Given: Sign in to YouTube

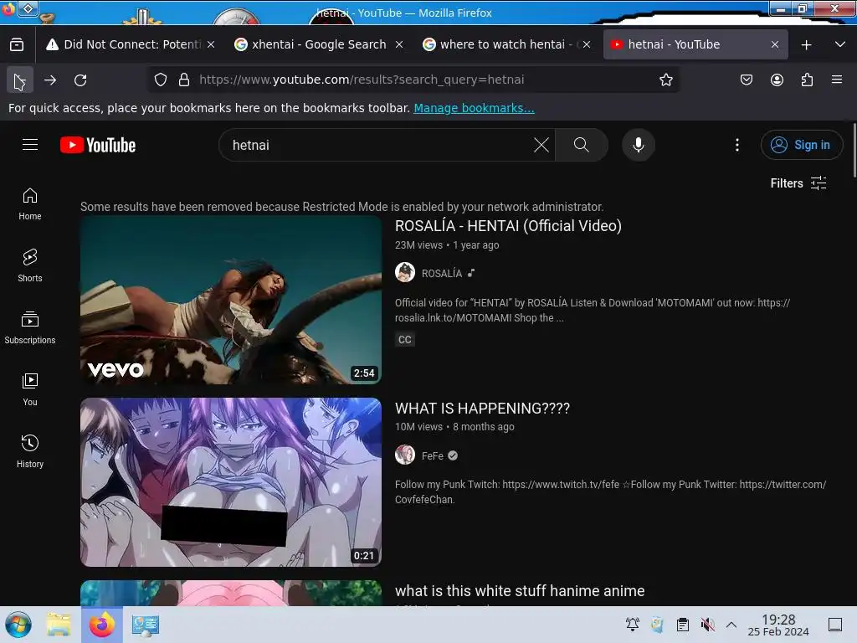Looking at the screenshot, I should point(801,145).
